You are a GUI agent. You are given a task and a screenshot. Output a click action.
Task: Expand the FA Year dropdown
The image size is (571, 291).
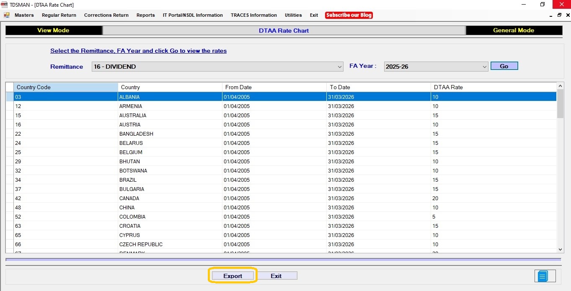point(484,67)
